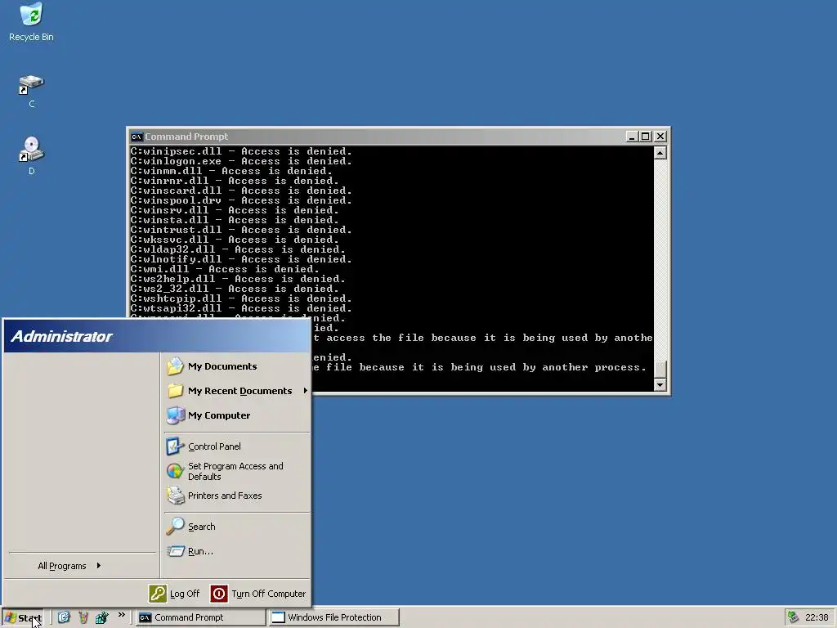The image size is (837, 628).
Task: Open Set Program Access and Defaults
Action: (236, 471)
